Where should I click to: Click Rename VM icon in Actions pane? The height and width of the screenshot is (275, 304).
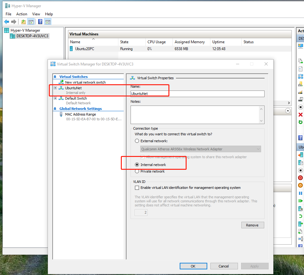point(300,239)
